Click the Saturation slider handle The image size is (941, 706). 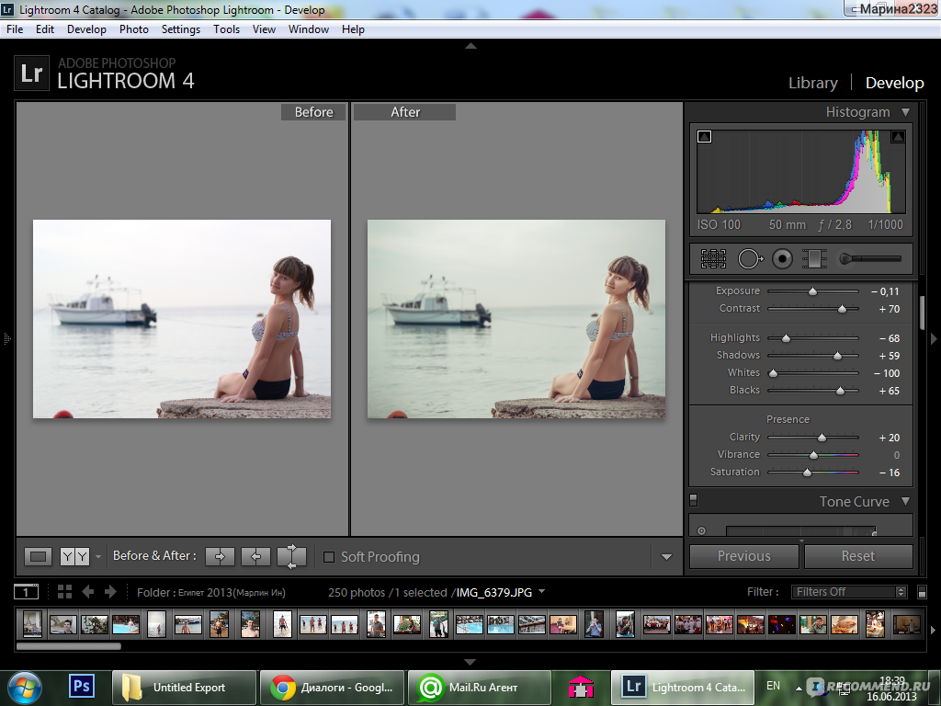pos(807,473)
